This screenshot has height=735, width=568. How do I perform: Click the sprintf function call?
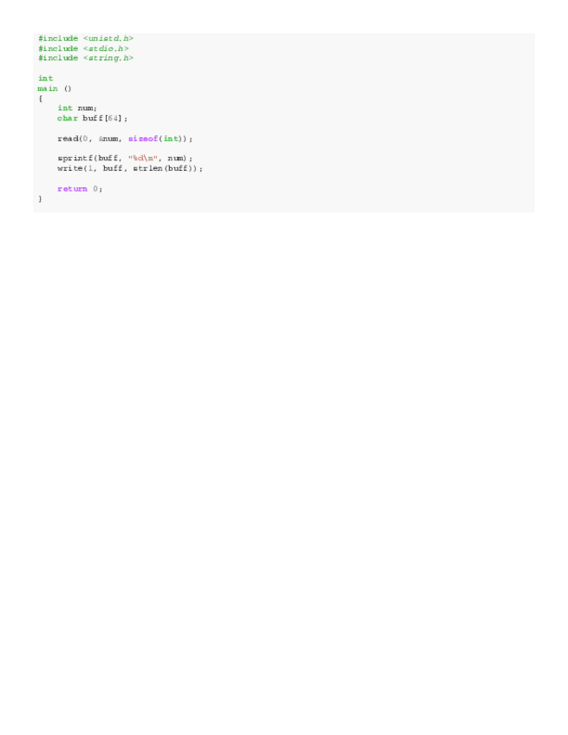[125, 159]
